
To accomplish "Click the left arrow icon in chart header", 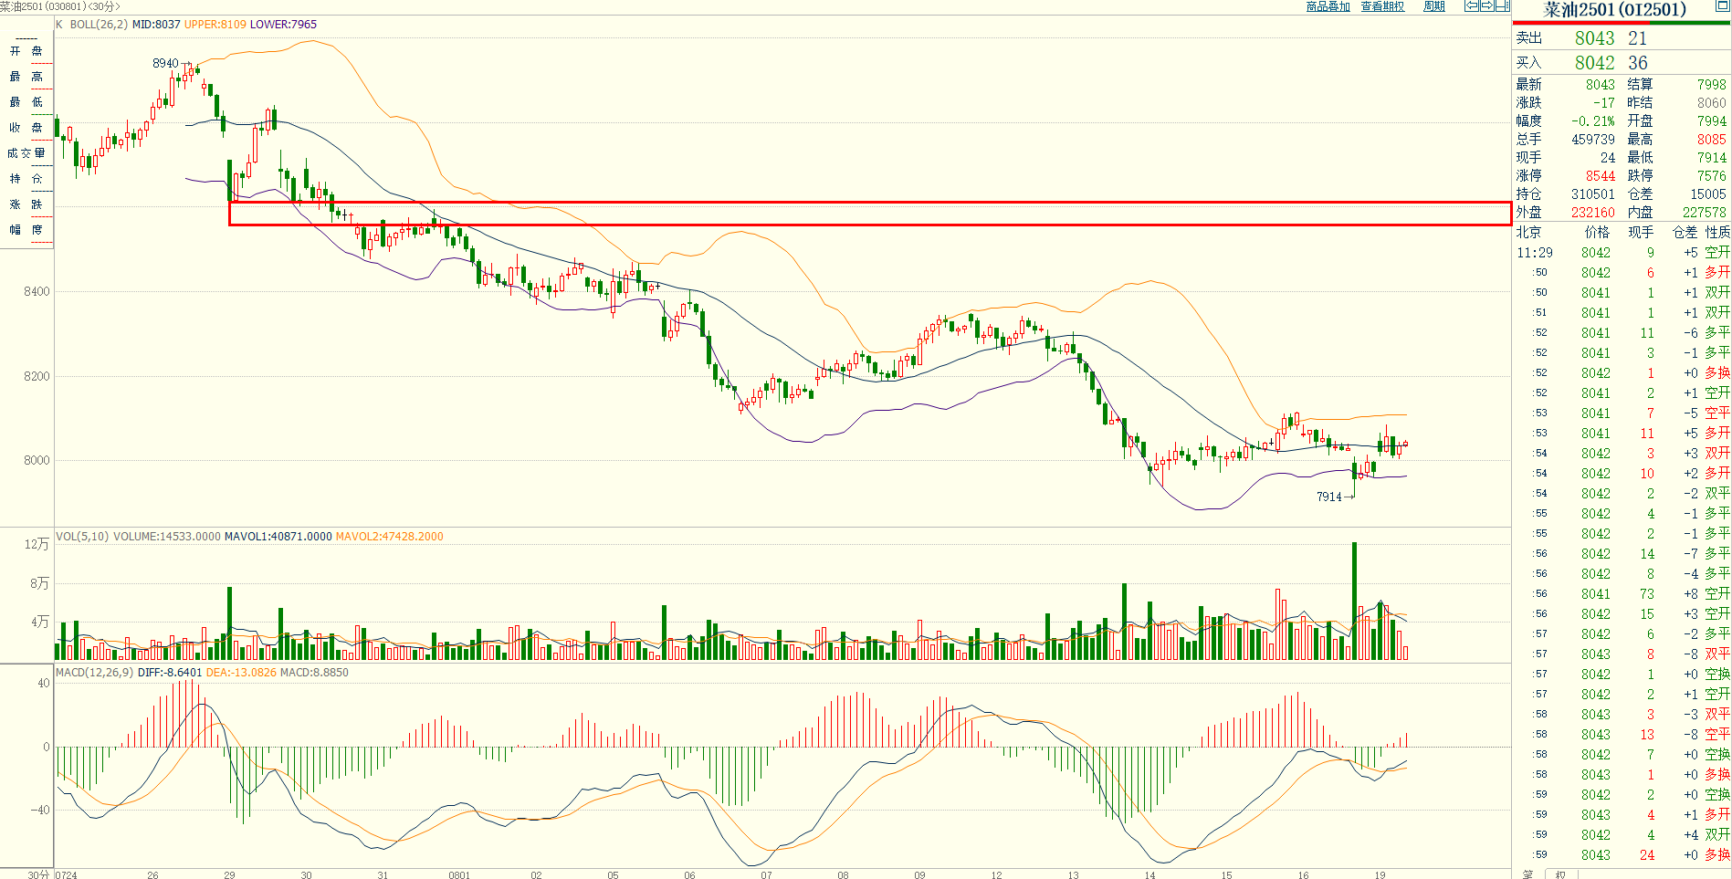I will point(1472,5).
